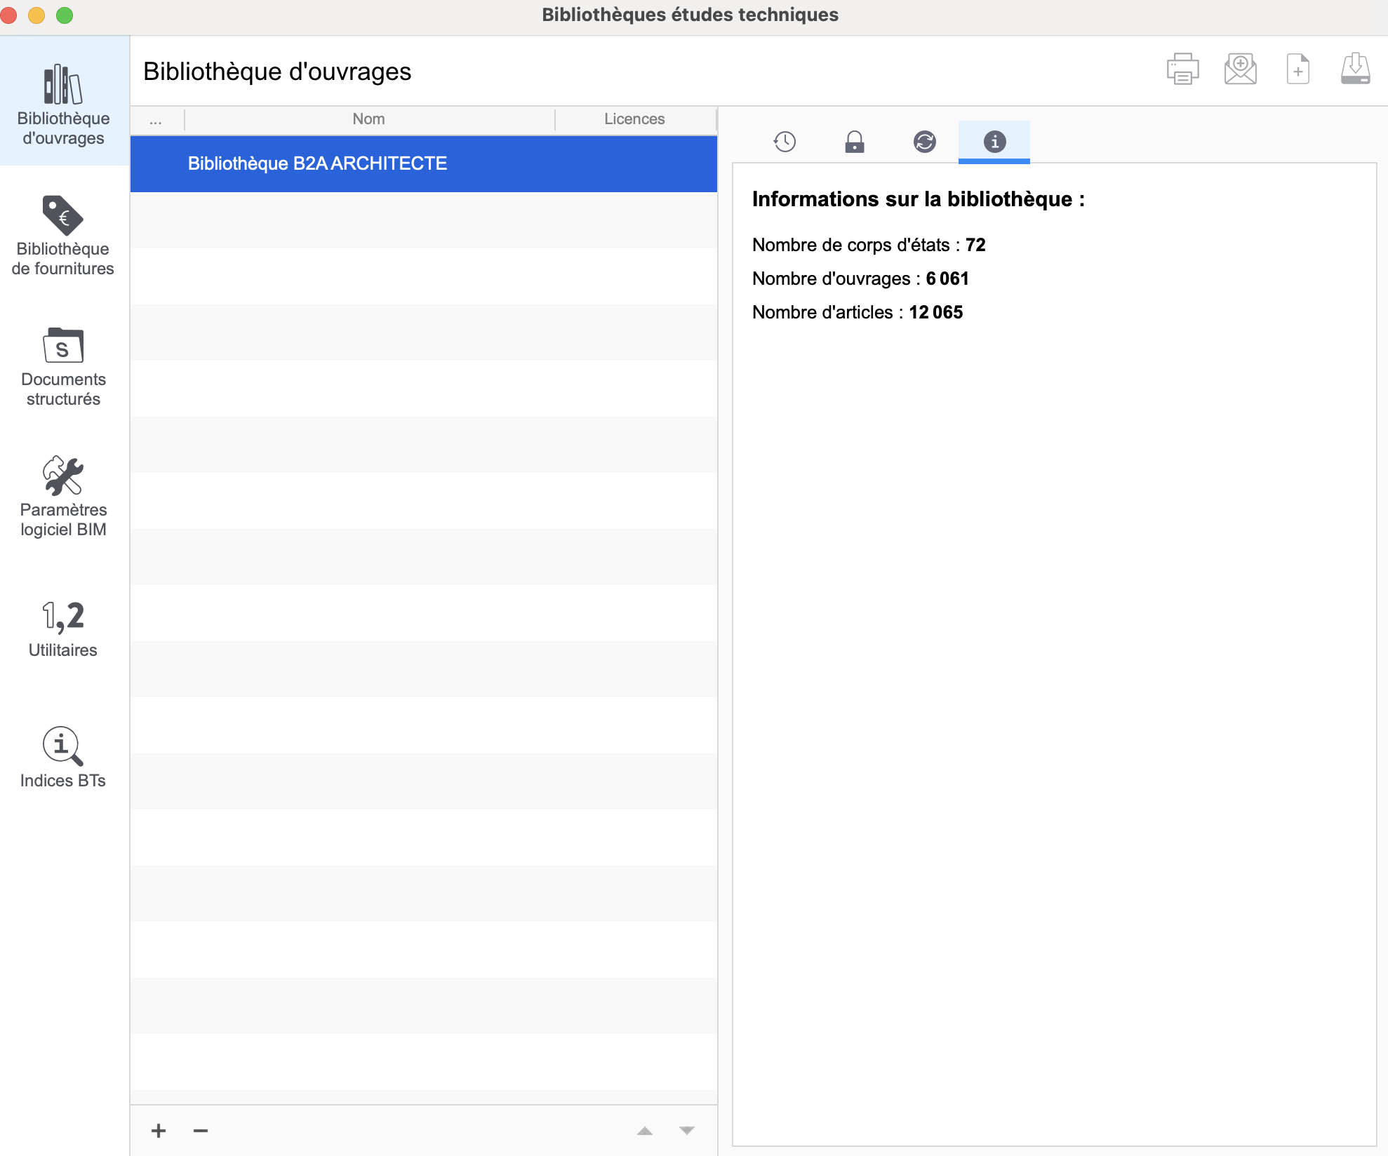Select the information tab
Screen dimensions: 1388x1156
(994, 142)
